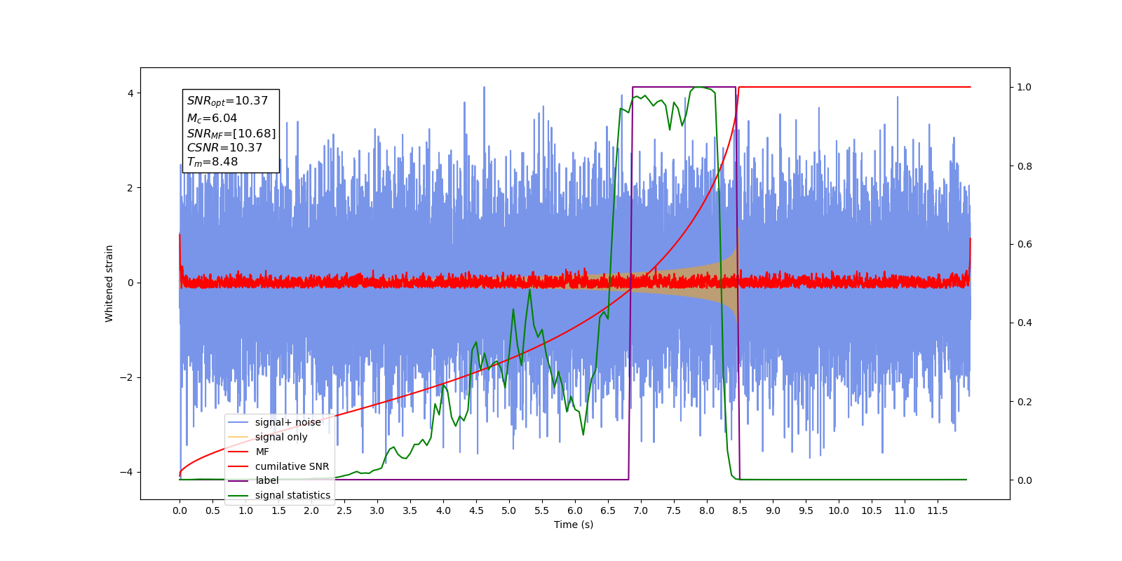Click the 9.5 tick on the time axis

pyautogui.click(x=806, y=511)
